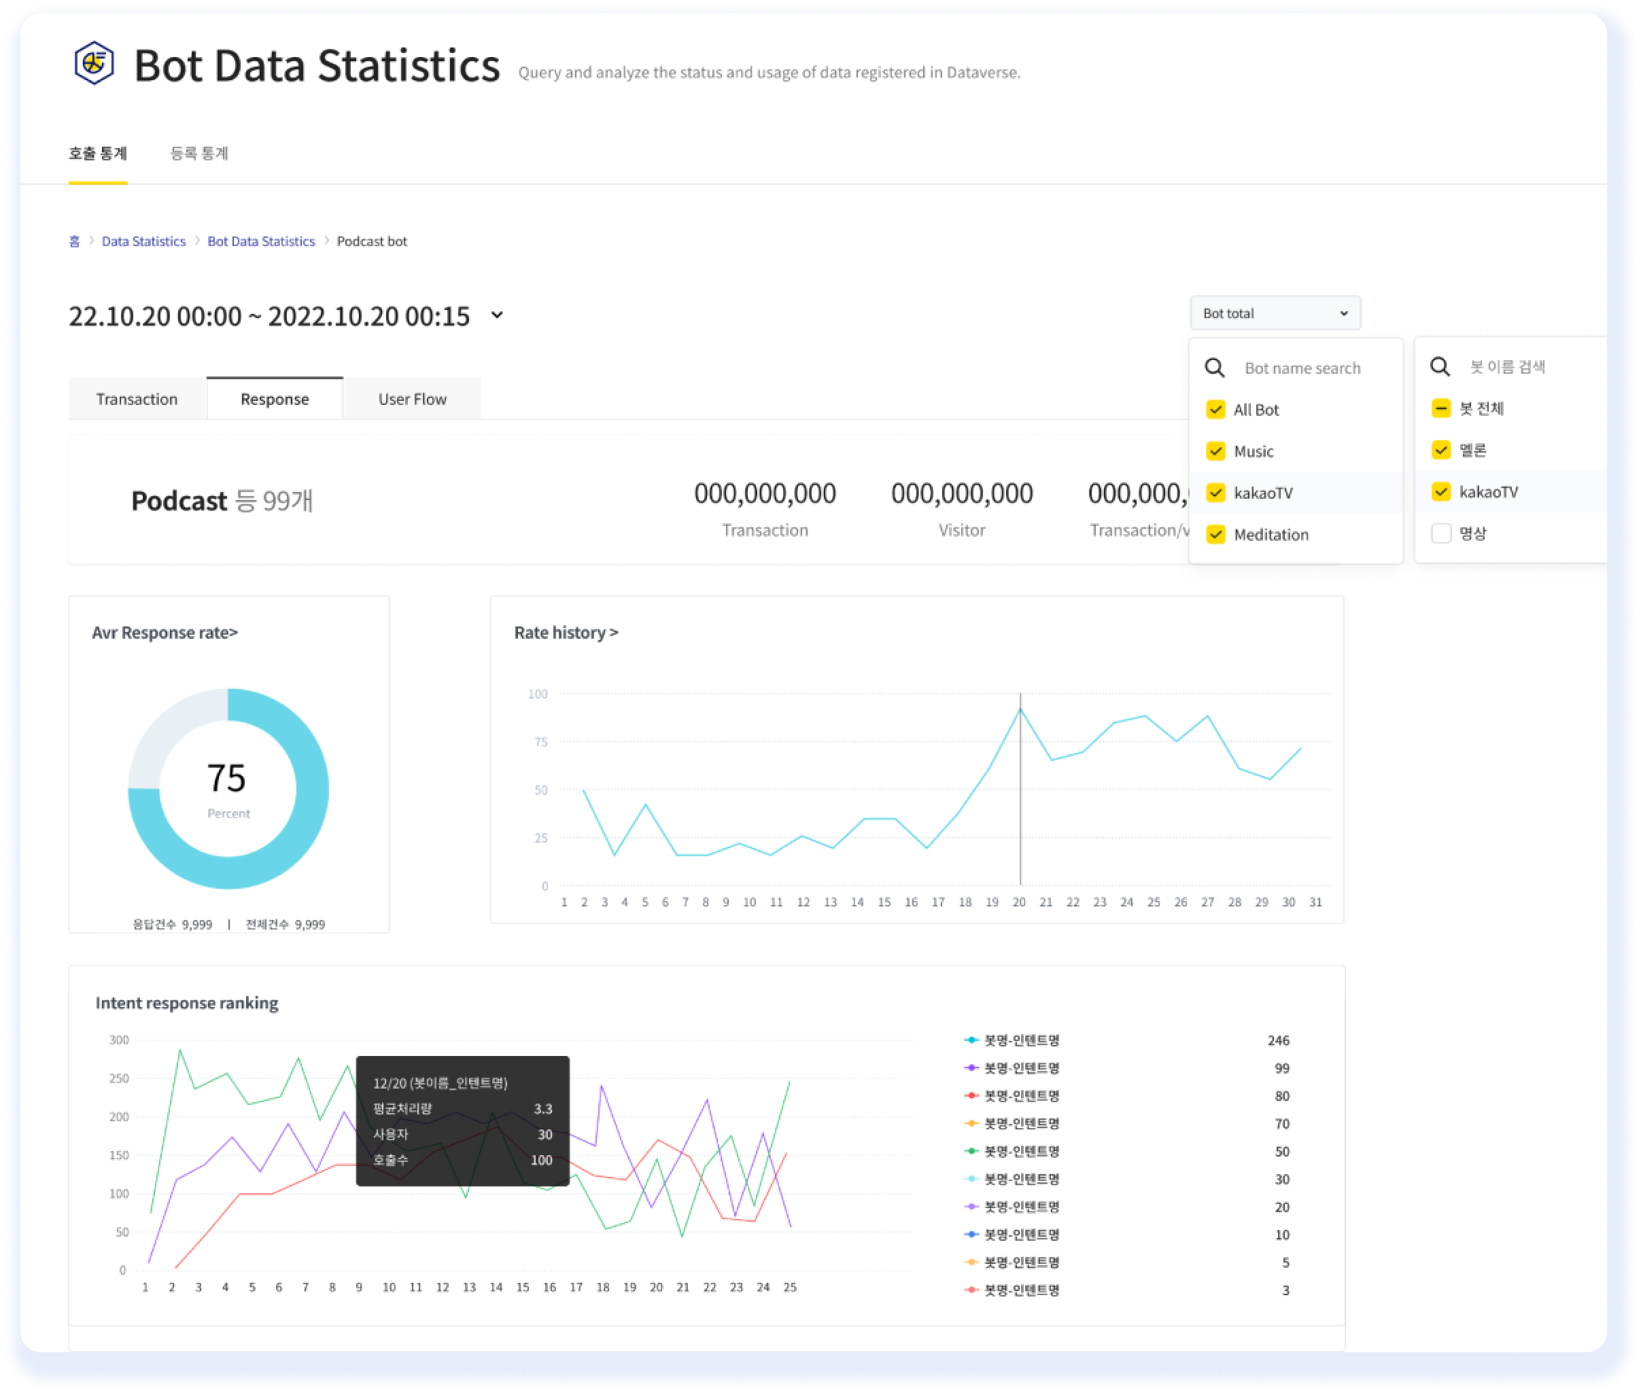This screenshot has width=1641, height=1393.
Task: Click the Bot Data Statistics hexagon logo
Action: click(x=94, y=63)
